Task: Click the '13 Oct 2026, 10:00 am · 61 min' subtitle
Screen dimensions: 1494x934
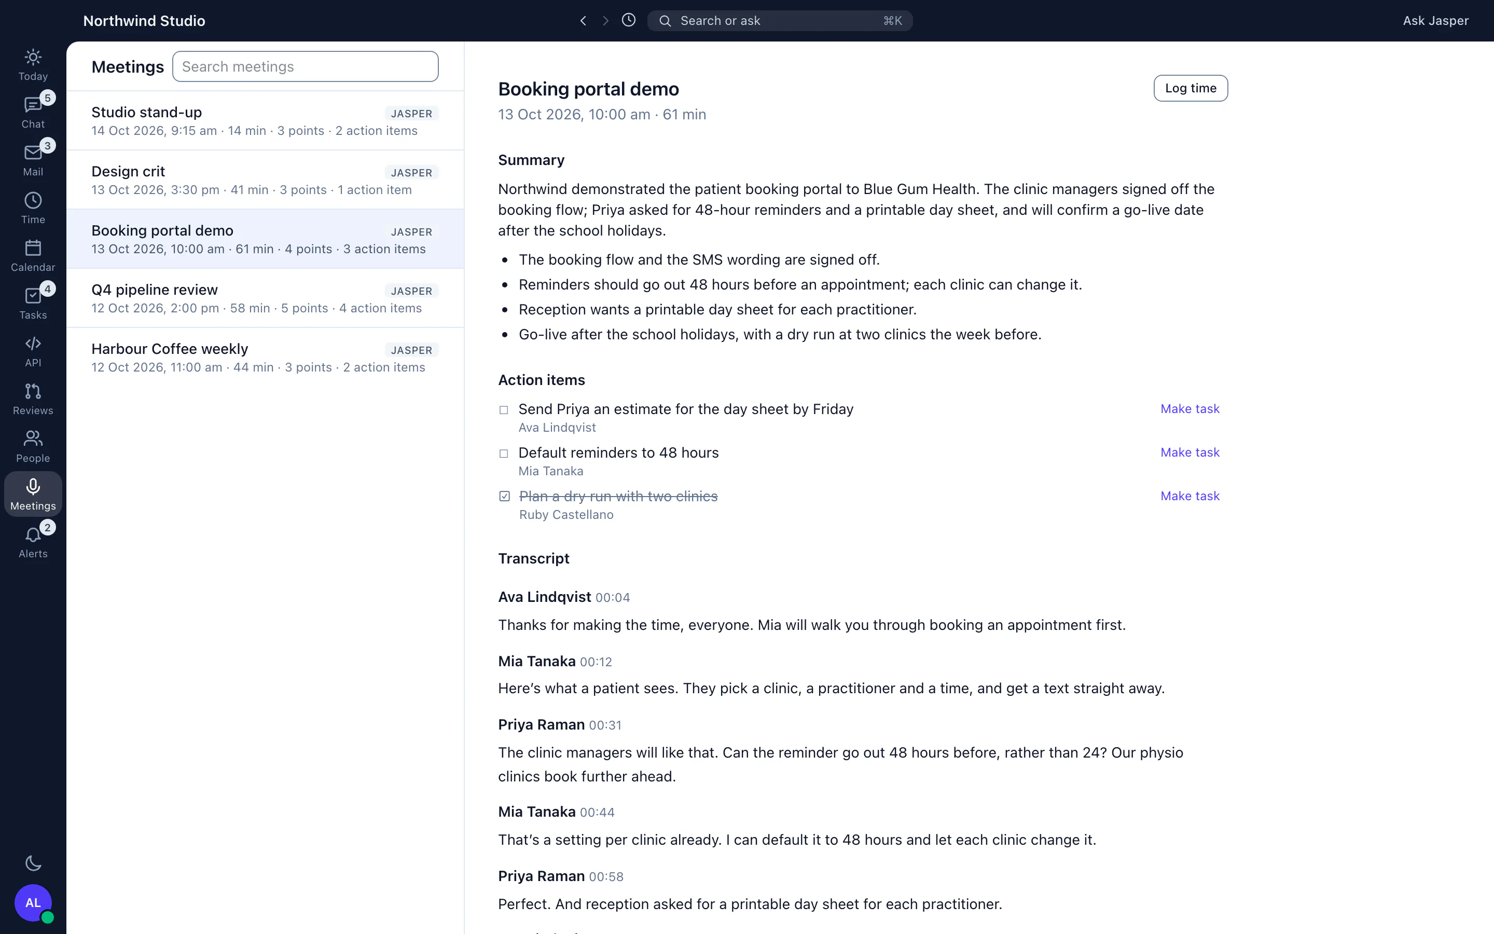Action: (x=602, y=114)
